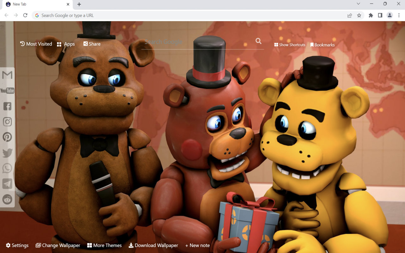
Task: Open YouTube from the sidebar
Action: click(x=7, y=91)
